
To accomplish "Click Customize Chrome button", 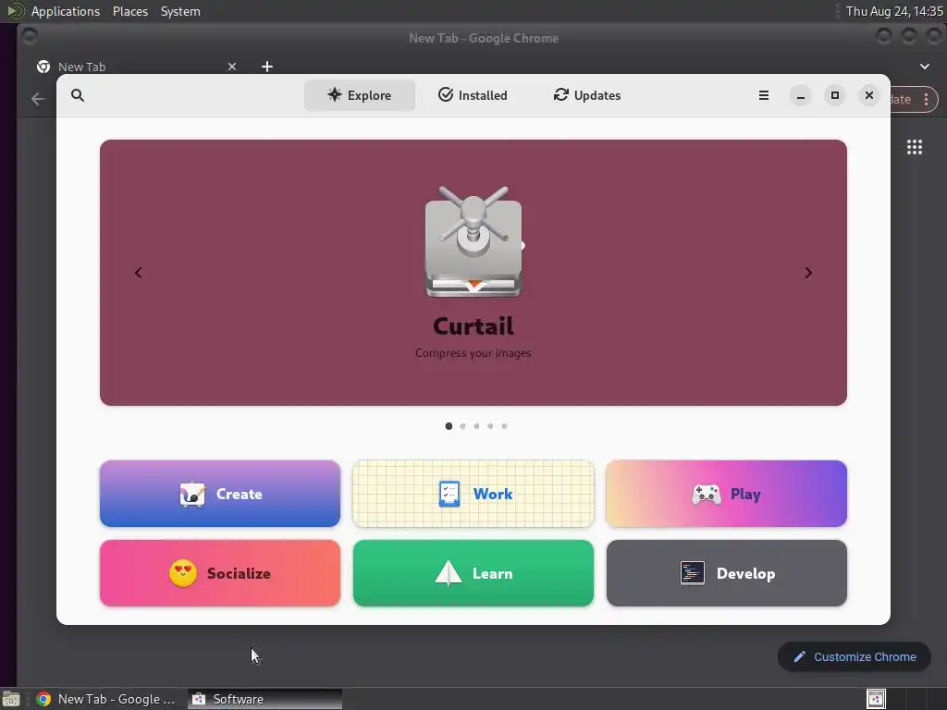I will (x=855, y=657).
